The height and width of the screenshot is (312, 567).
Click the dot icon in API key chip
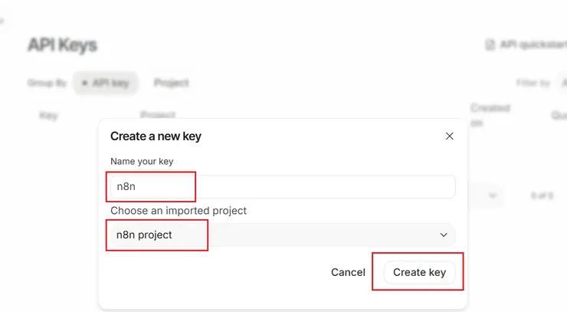(84, 83)
